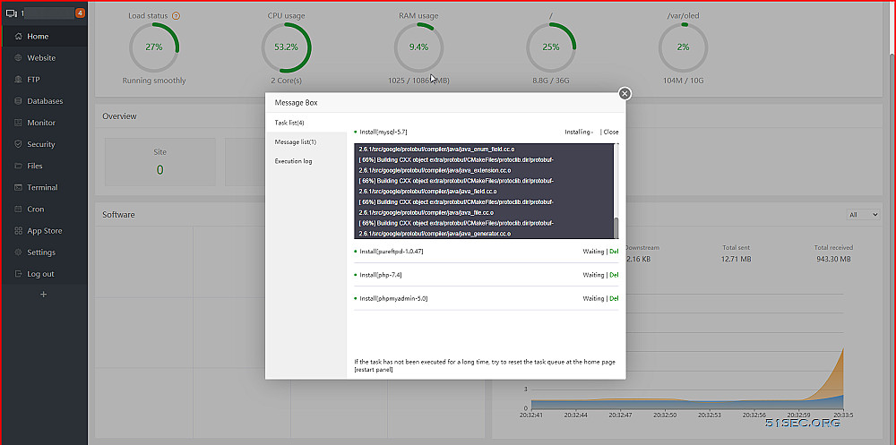This screenshot has height=445, width=896.
Task: Click the Total received value 943.30 MB
Action: (833, 260)
